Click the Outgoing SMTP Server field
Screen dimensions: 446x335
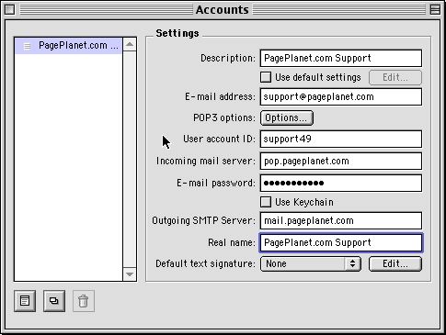pyautogui.click(x=341, y=220)
